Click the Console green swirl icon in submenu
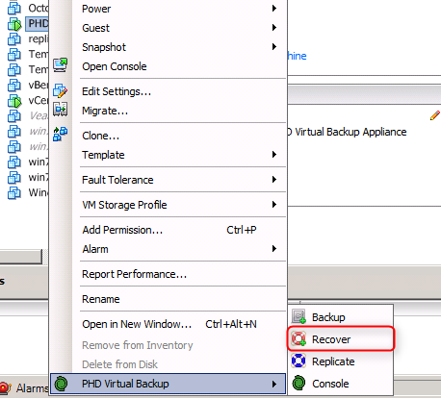This screenshot has height=399, width=441. [x=298, y=383]
